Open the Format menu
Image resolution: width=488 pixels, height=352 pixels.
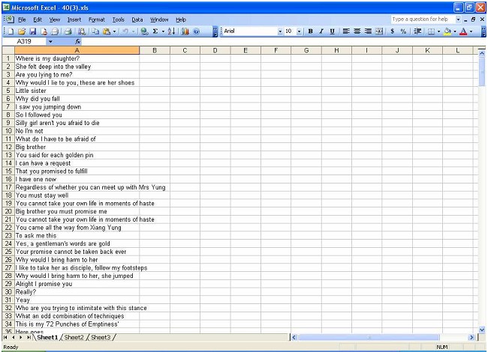[97, 19]
